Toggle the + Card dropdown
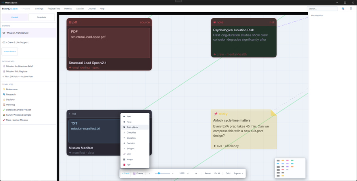Viewport: 357px width, 181px height. (x=125, y=173)
